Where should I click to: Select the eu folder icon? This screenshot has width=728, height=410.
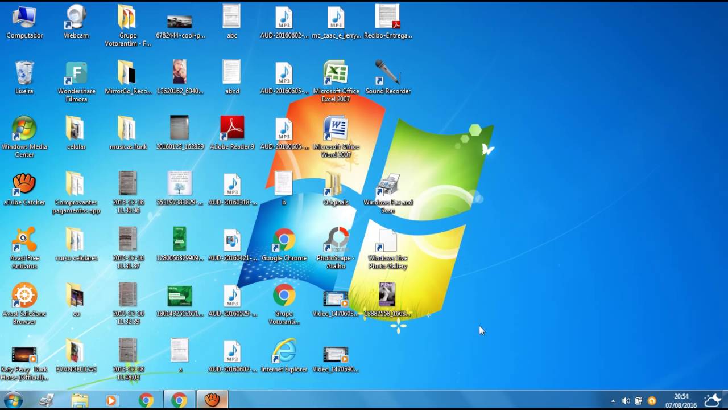click(x=76, y=300)
